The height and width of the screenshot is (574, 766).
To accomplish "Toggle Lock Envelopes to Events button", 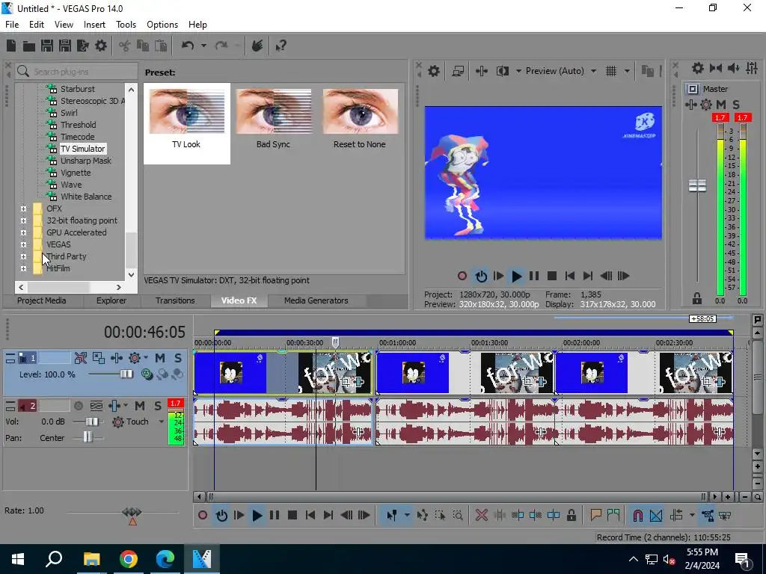I will click(x=708, y=516).
